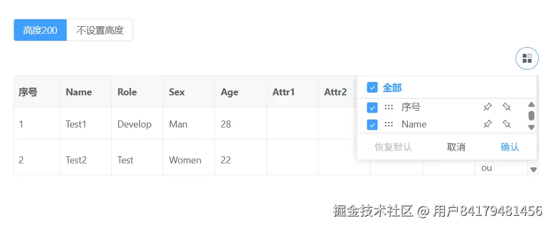Toggle the 全部 select-all checkbox
This screenshot has height=226, width=550.
tap(372, 87)
